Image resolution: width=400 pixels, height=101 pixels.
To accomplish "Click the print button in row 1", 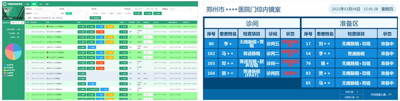I will click(x=123, y=27).
